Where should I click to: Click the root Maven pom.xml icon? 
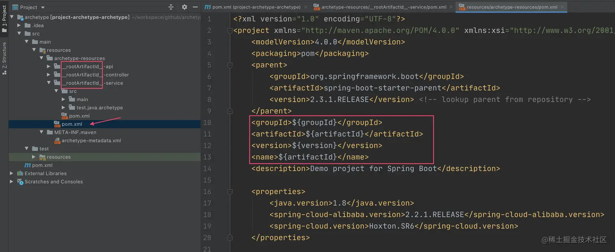(28, 165)
